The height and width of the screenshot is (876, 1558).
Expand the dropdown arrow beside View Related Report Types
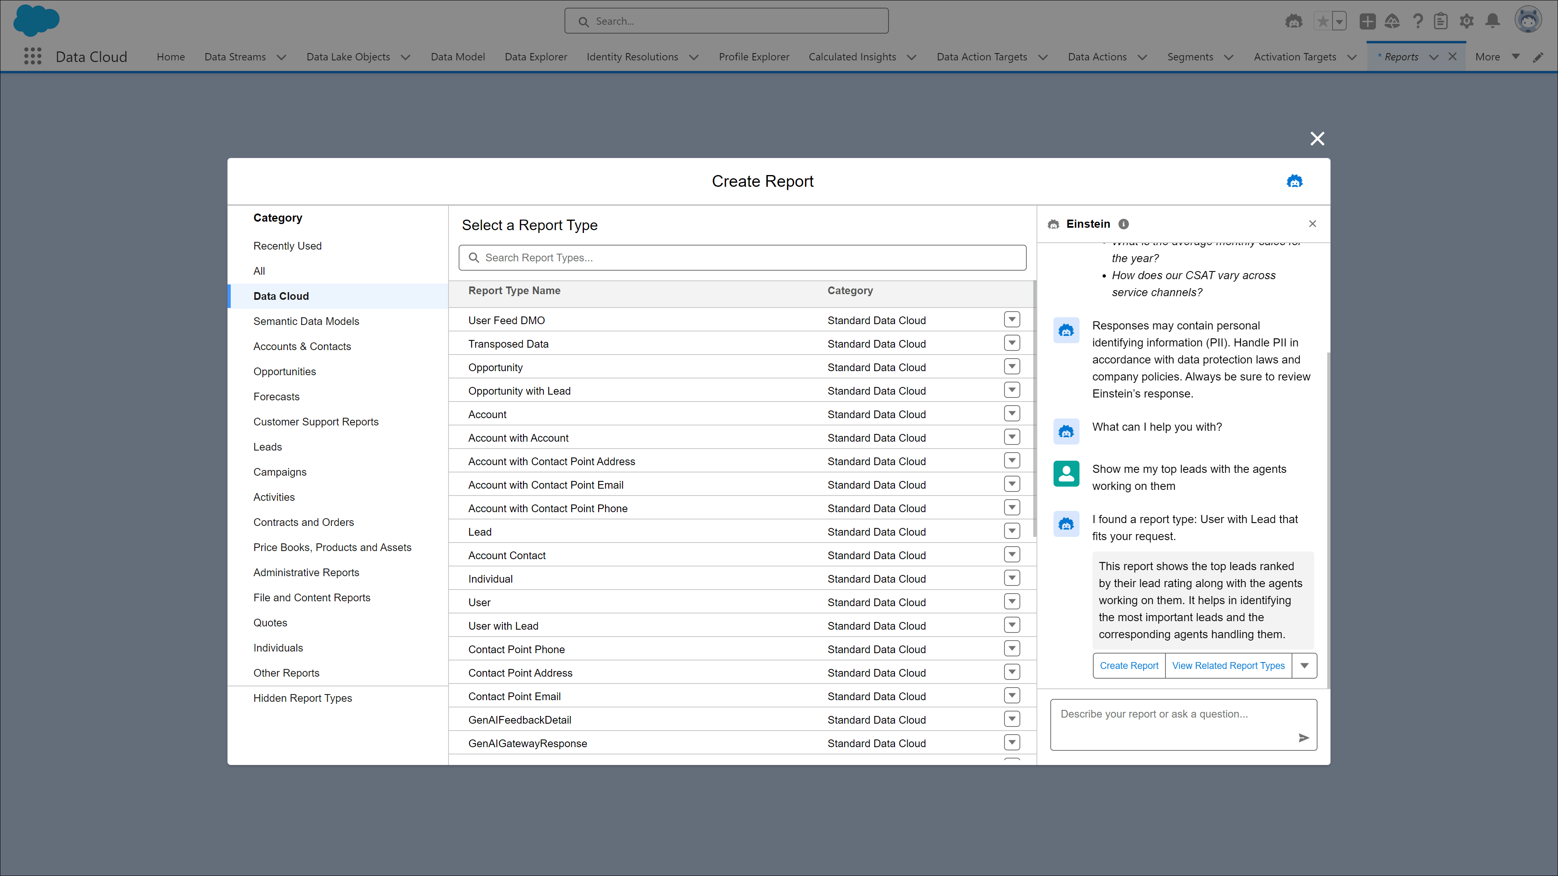[1304, 665]
